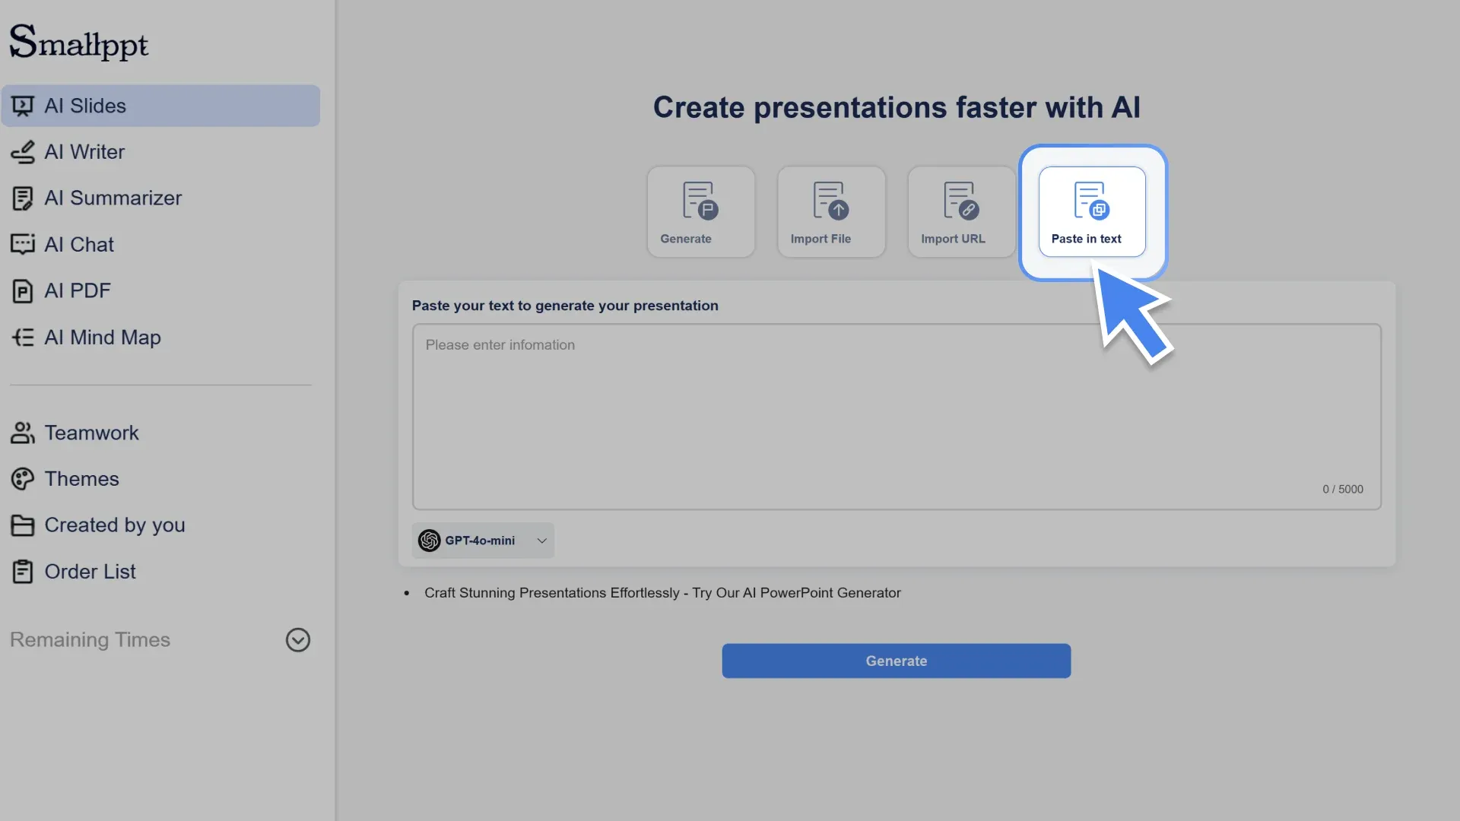
Task: Launch AI Chat
Action: [80, 244]
